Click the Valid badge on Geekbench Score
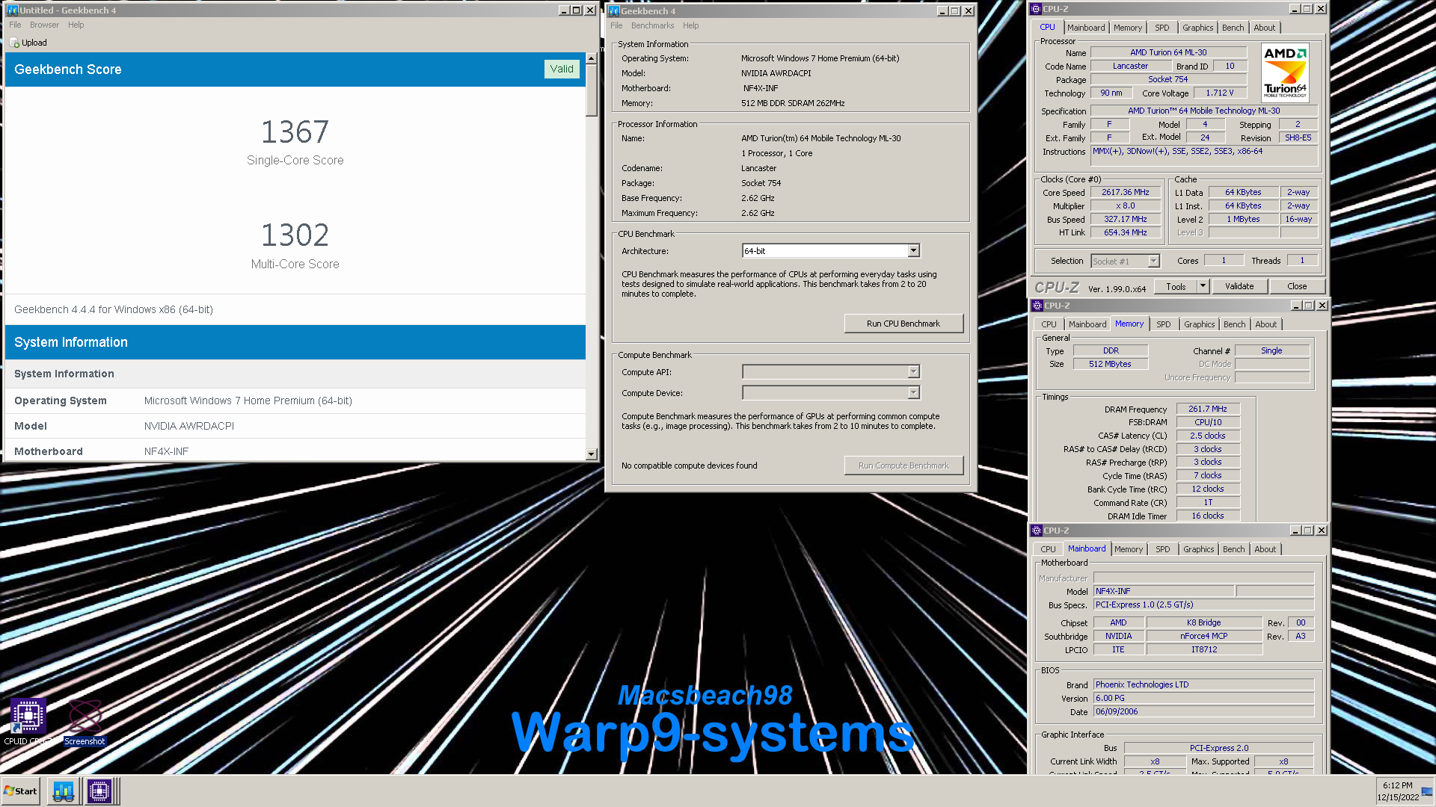1436x807 pixels. (562, 69)
